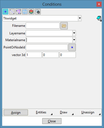The image size is (104, 128).
Task: Open file browser next to Filename
Action: pos(64,26)
